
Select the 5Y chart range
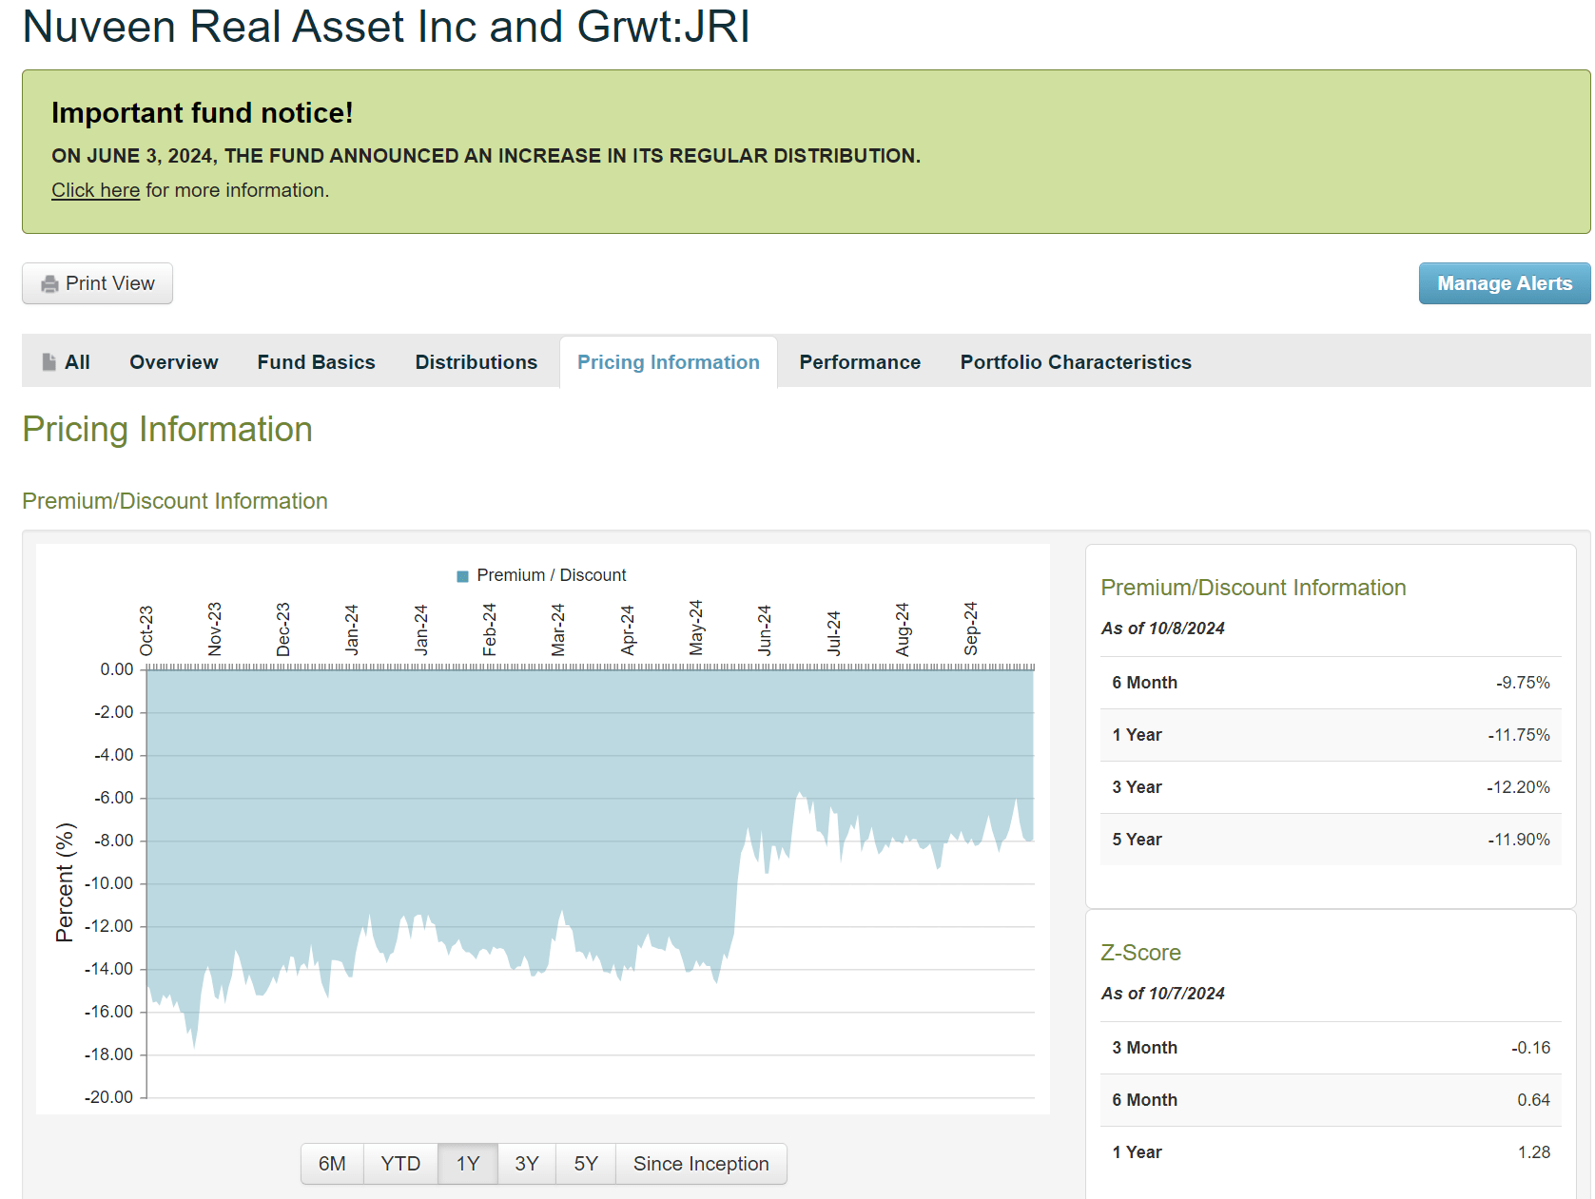(x=585, y=1163)
